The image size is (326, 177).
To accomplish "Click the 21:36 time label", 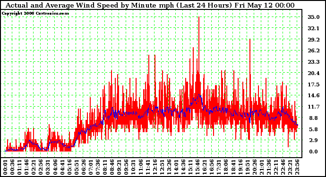I will [x=268, y=167].
